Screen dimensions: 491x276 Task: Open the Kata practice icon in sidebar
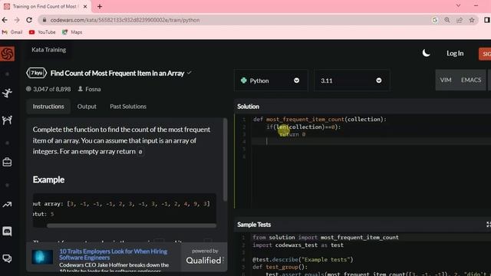pos(7,93)
